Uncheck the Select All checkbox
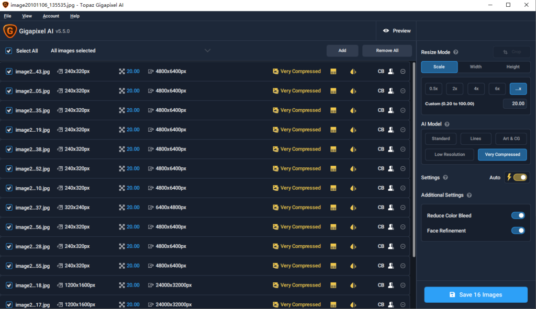 9,51
